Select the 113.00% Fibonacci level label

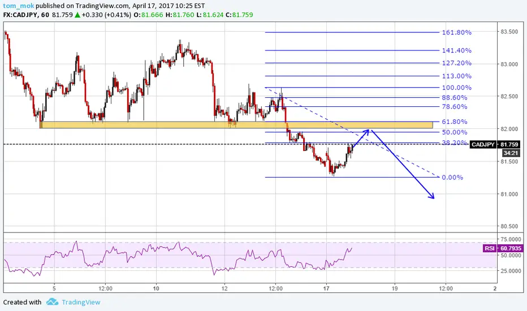456,76
